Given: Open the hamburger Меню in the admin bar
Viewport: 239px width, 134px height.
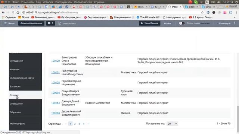Looking at the screenshot, I should [x=9, y=23].
